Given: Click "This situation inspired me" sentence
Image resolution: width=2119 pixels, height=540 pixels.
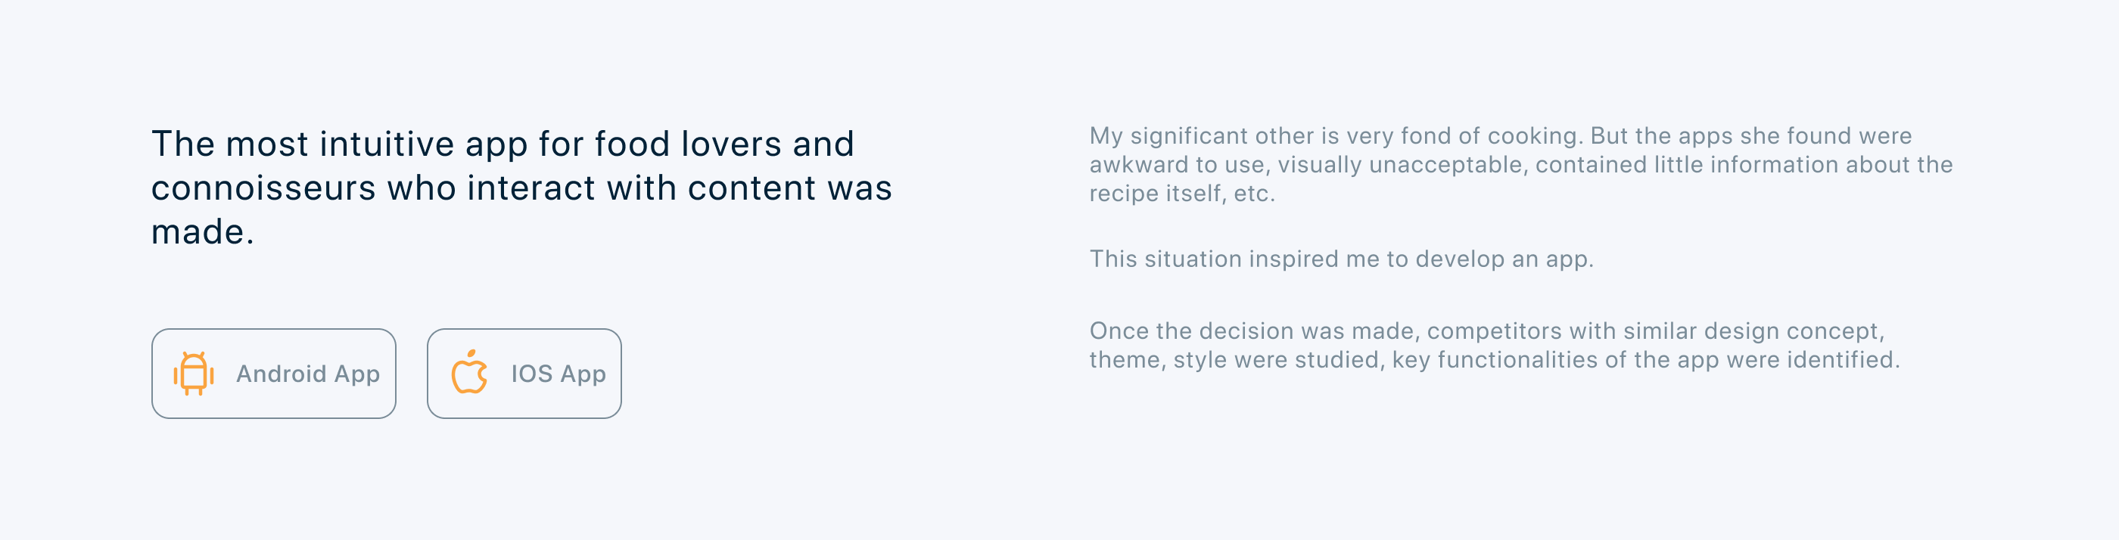Looking at the screenshot, I should [1341, 259].
